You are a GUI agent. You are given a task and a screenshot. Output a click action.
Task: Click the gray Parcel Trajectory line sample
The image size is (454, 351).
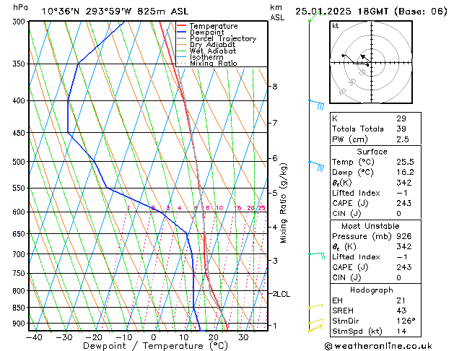tap(181, 38)
